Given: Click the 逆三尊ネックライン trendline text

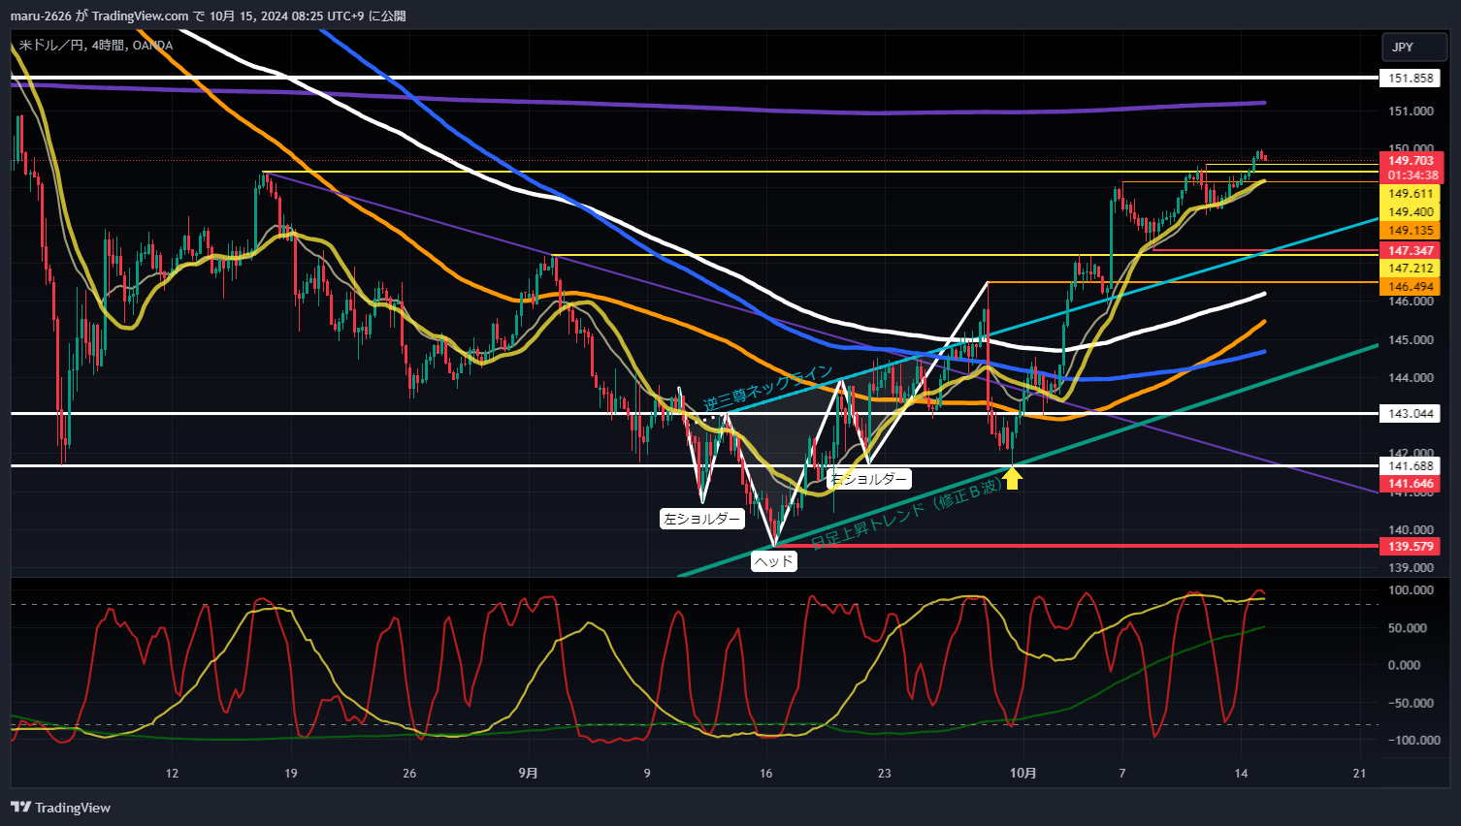Looking at the screenshot, I should pos(767,388).
